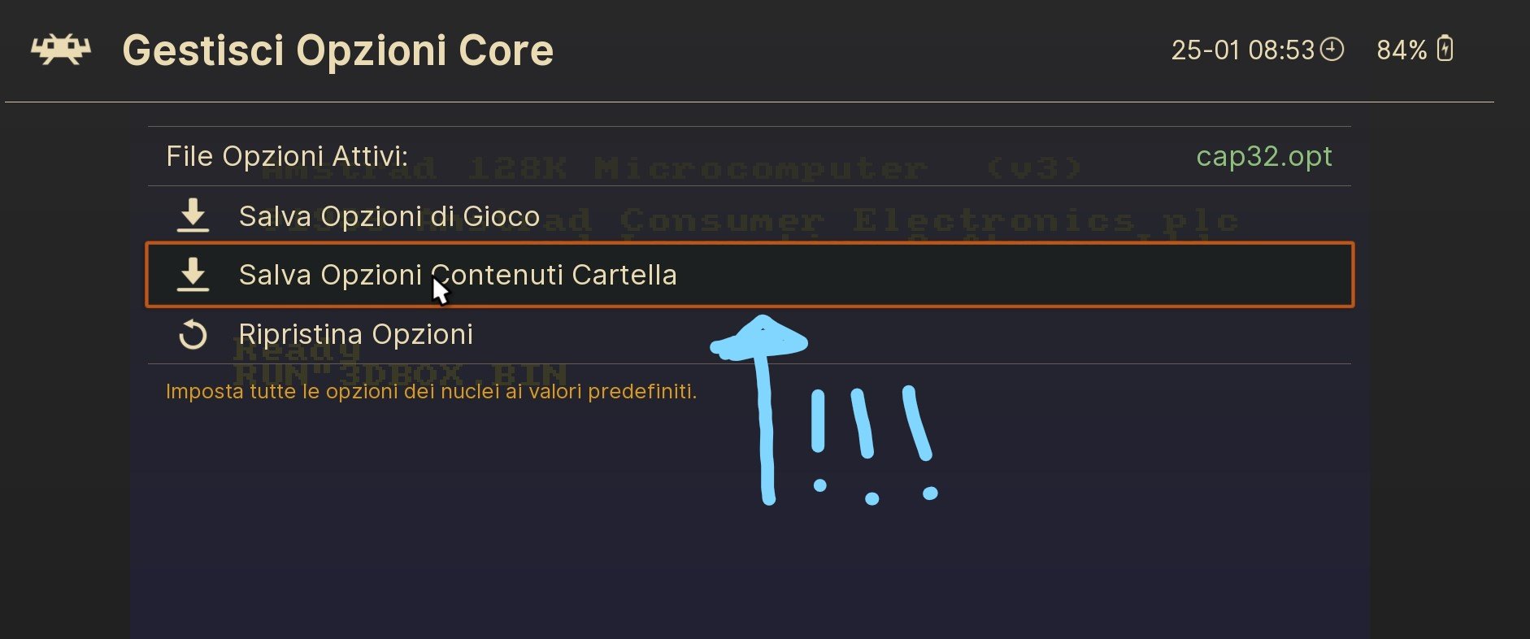Click the faded RUN"3DBOX.BIN background text
The width and height of the screenshot is (1530, 639).
(400, 374)
